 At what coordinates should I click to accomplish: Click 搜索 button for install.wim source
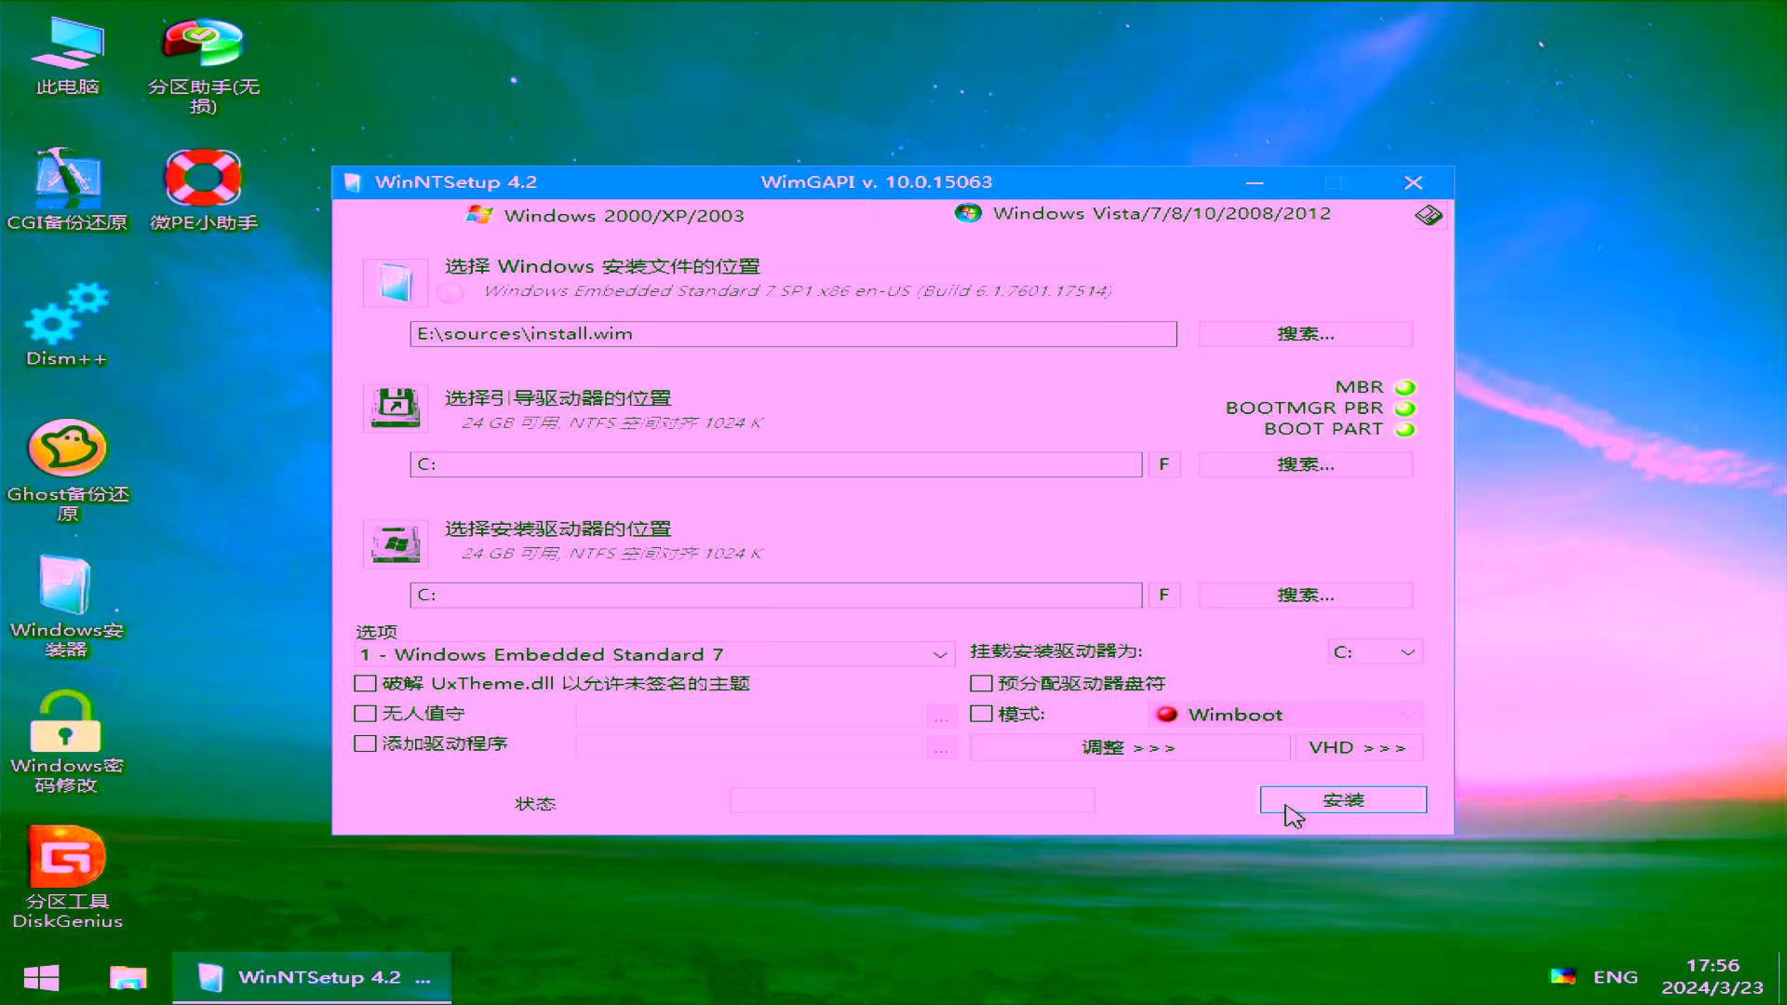[x=1306, y=334]
